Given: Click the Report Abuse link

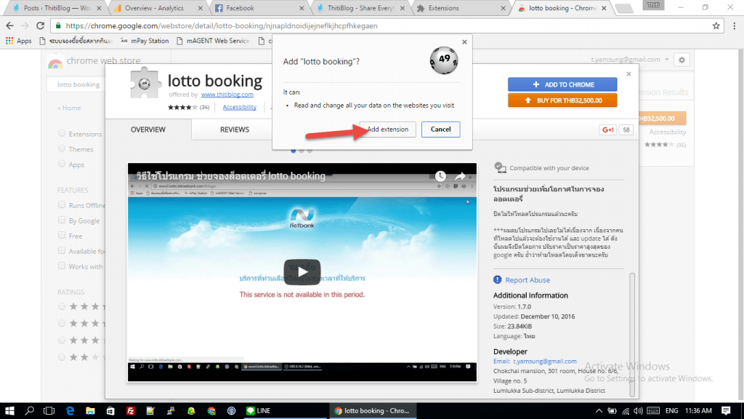Looking at the screenshot, I should coord(527,280).
